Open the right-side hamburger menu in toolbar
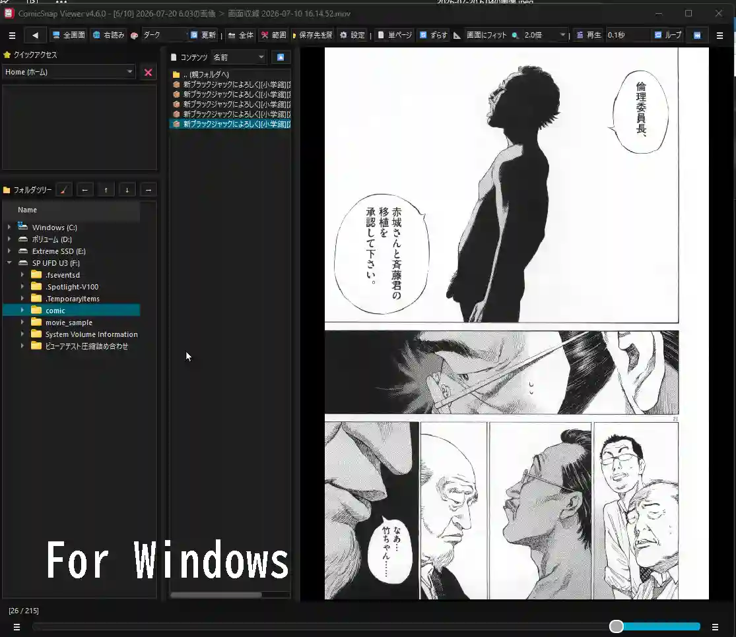Screen dimensions: 736x637 [x=719, y=35]
